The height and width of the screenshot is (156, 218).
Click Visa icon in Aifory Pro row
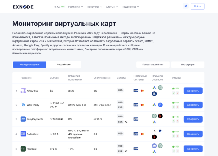pyautogui.click(x=136, y=91)
